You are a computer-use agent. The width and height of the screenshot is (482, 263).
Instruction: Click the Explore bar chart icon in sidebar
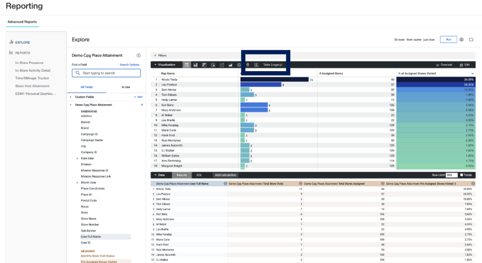(x=11, y=42)
